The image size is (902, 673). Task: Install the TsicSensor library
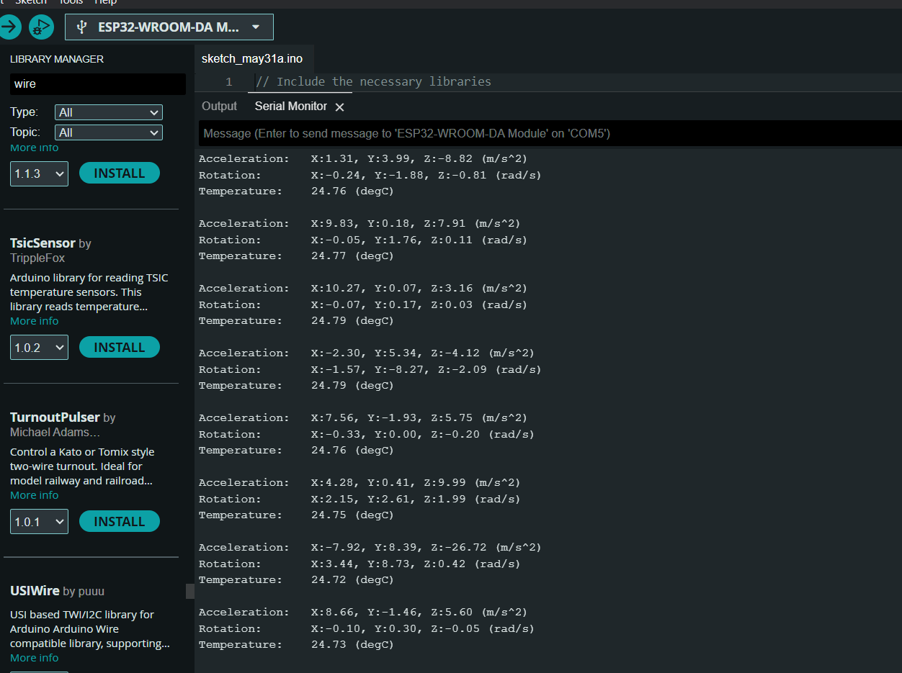pos(120,347)
